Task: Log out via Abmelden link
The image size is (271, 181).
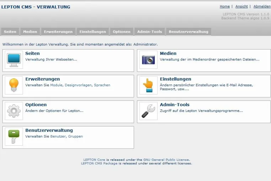Action: pyautogui.click(x=262, y=6)
